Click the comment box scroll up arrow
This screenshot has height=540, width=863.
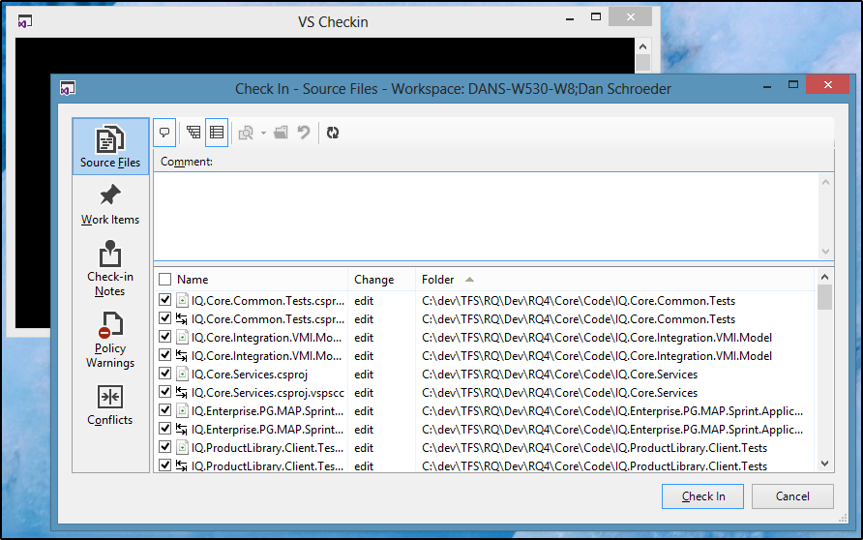pyautogui.click(x=825, y=182)
